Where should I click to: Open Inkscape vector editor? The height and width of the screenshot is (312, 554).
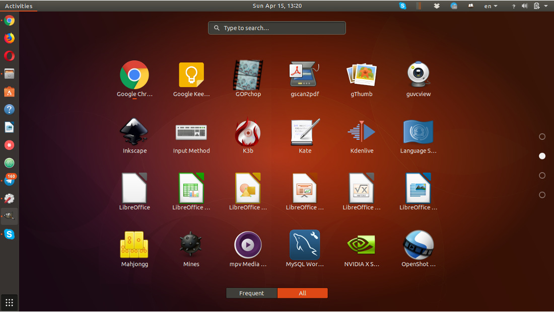[134, 132]
